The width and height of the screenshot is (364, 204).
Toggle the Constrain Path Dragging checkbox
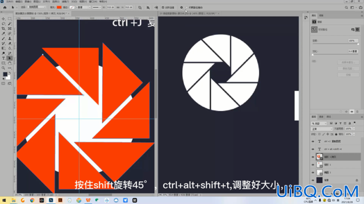pos(186,8)
